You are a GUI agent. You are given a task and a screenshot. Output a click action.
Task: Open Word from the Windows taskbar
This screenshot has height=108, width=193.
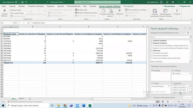tap(84, 105)
